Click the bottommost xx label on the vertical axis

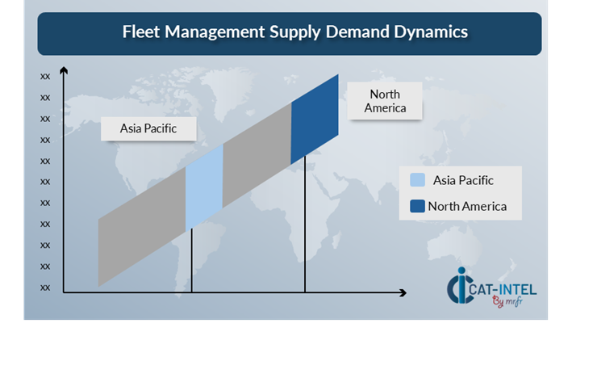click(x=45, y=287)
